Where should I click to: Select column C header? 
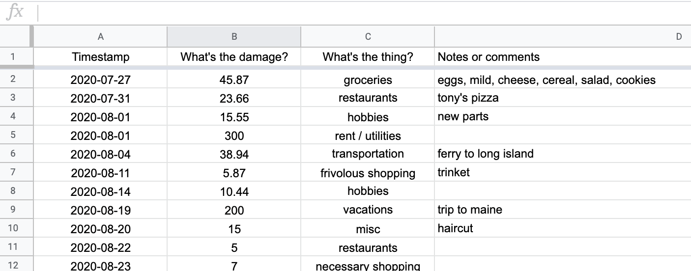(x=368, y=36)
